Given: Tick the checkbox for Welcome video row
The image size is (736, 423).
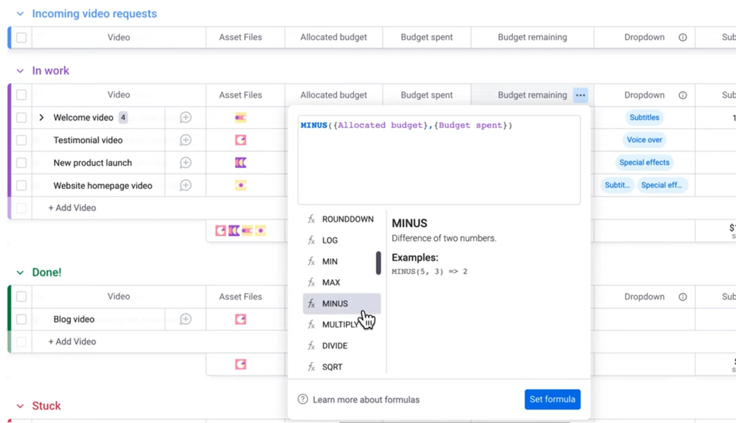Looking at the screenshot, I should [21, 118].
